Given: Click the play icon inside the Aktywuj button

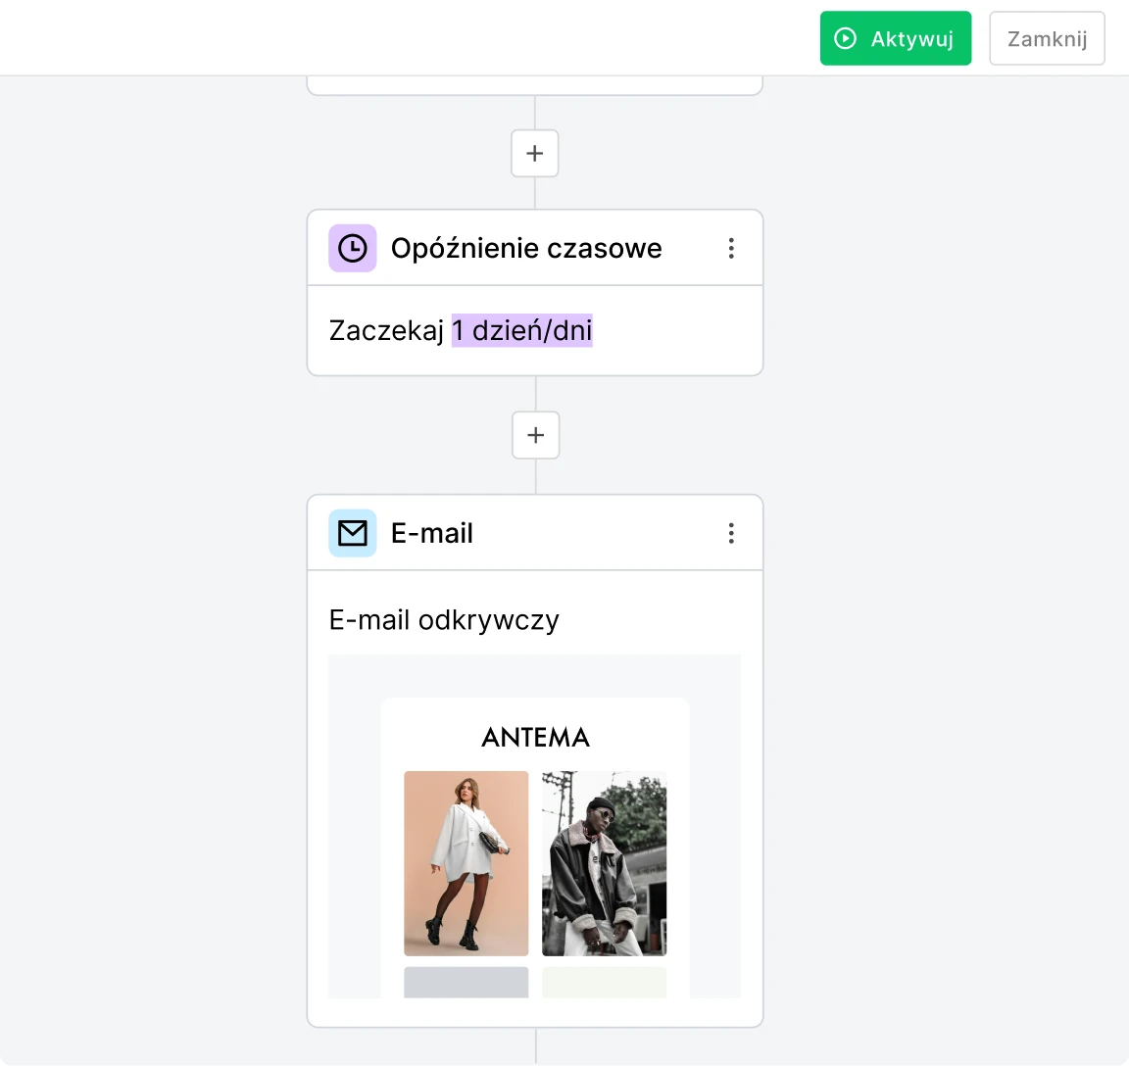Looking at the screenshot, I should [844, 38].
